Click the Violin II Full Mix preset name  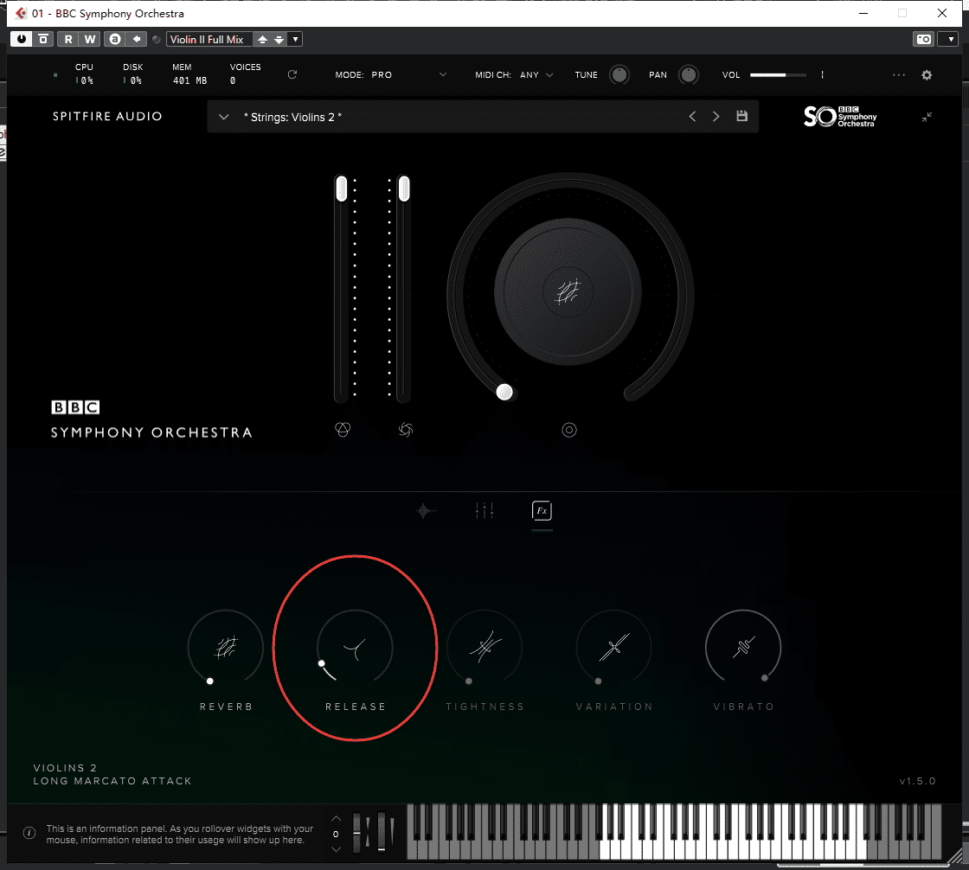(x=208, y=39)
